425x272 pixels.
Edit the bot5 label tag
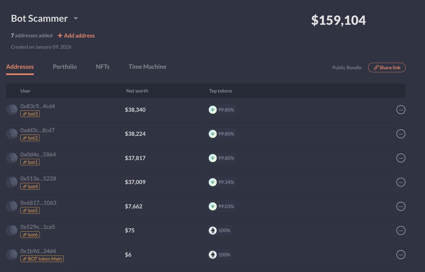(x=30, y=210)
